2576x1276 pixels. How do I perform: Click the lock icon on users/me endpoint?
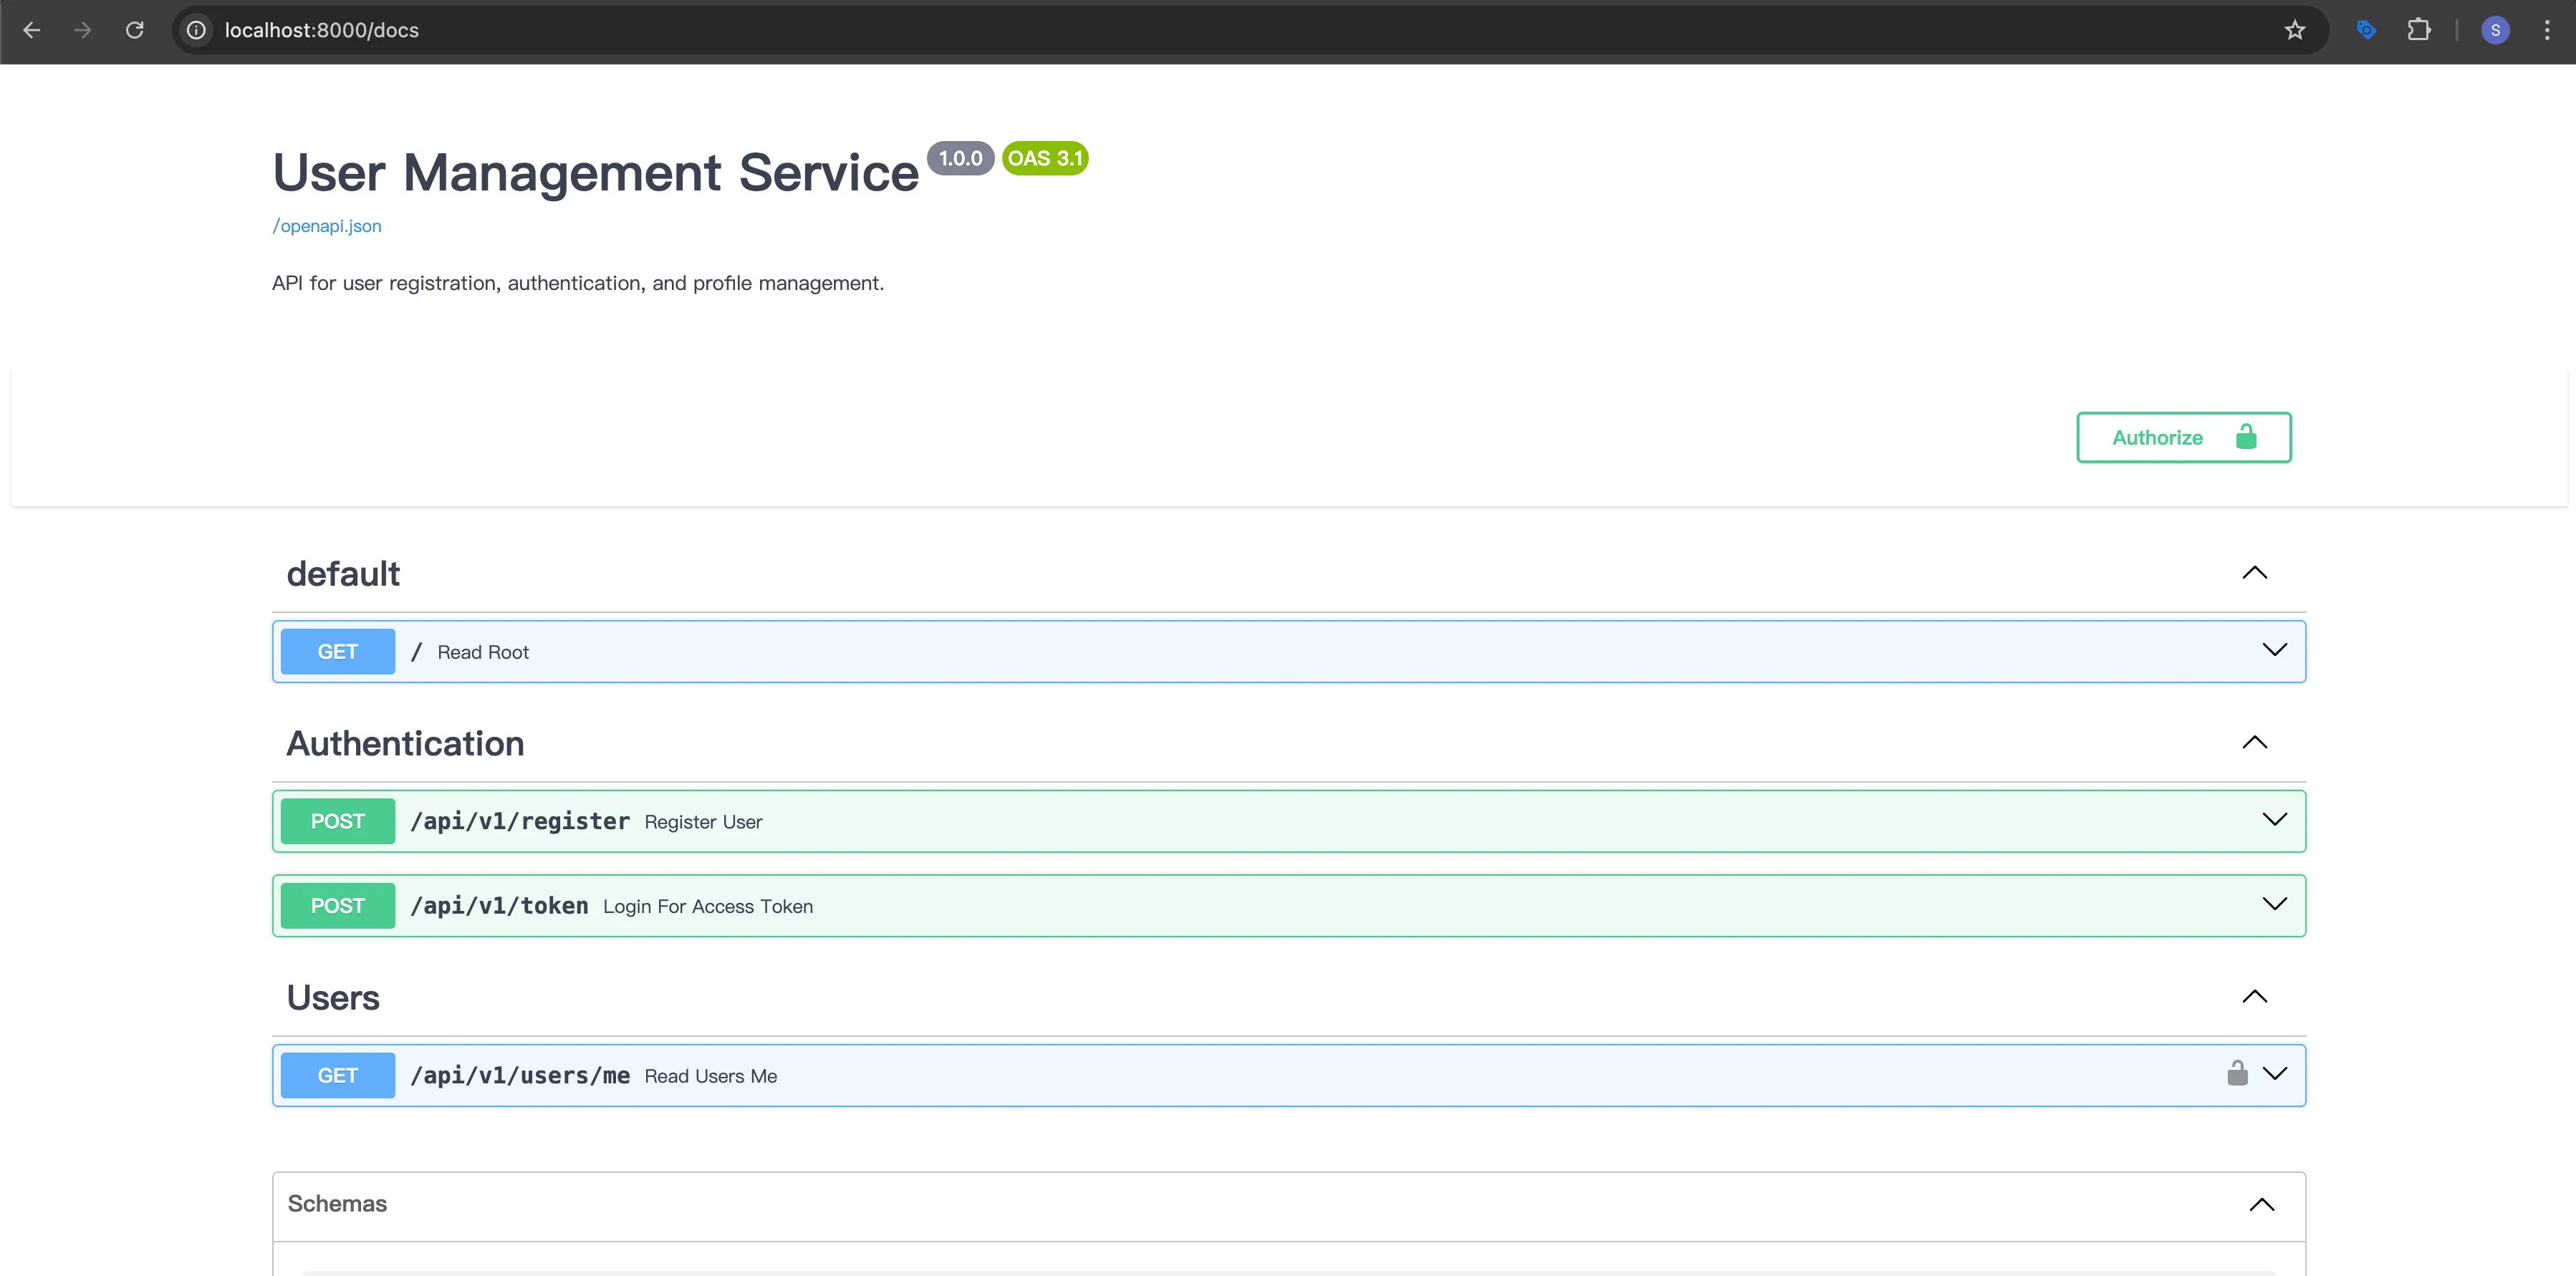pyautogui.click(x=2237, y=1073)
